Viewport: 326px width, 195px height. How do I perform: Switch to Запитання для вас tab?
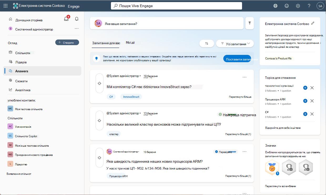pyautogui.click(x=106, y=43)
